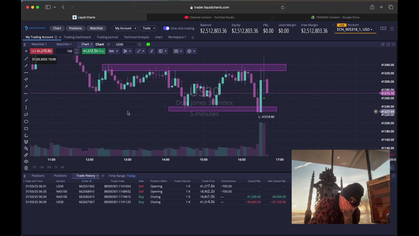Open line drawing style dropdown

click(141, 51)
